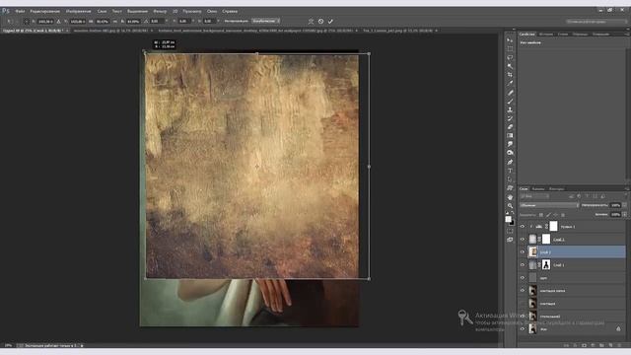631x355 pixels.
Task: Select the Eyedropper tool
Action: (x=510, y=83)
